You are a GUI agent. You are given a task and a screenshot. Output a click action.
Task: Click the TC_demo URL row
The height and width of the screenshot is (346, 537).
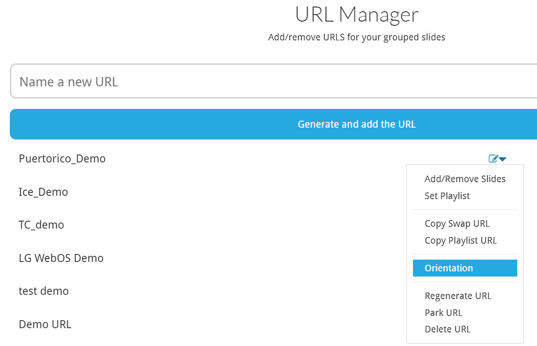coord(41,225)
